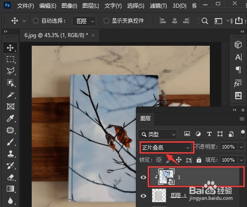Image resolution: width=247 pixels, height=207 pixels.
Task: Open the Styles fx panel icon
Action: click(x=237, y=83)
